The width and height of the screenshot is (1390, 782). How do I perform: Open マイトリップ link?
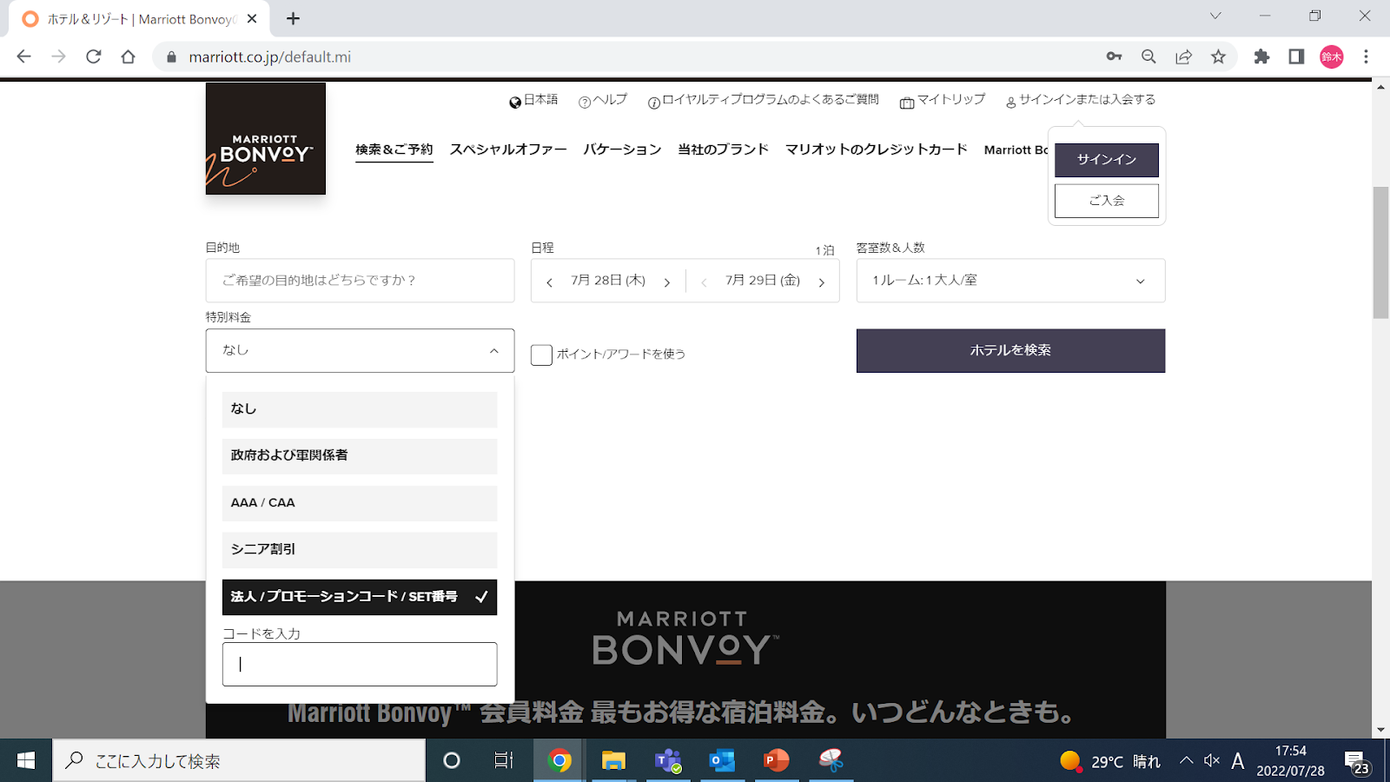tap(943, 100)
